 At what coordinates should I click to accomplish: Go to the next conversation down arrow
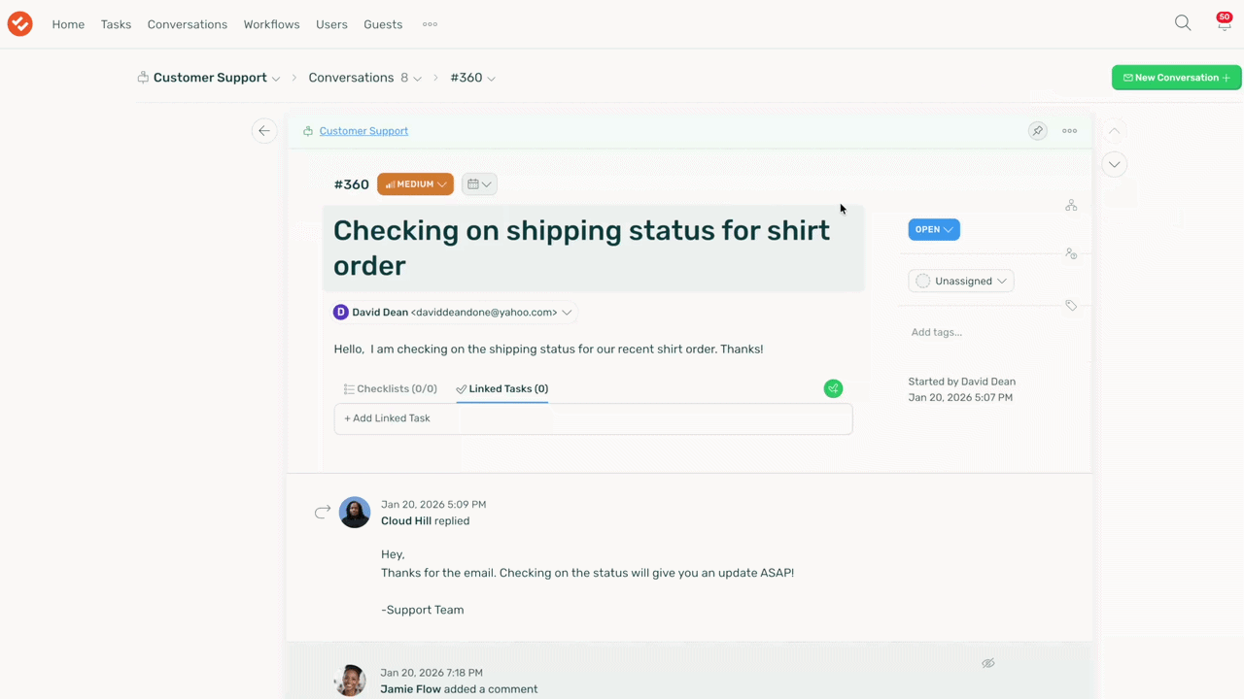click(1115, 164)
